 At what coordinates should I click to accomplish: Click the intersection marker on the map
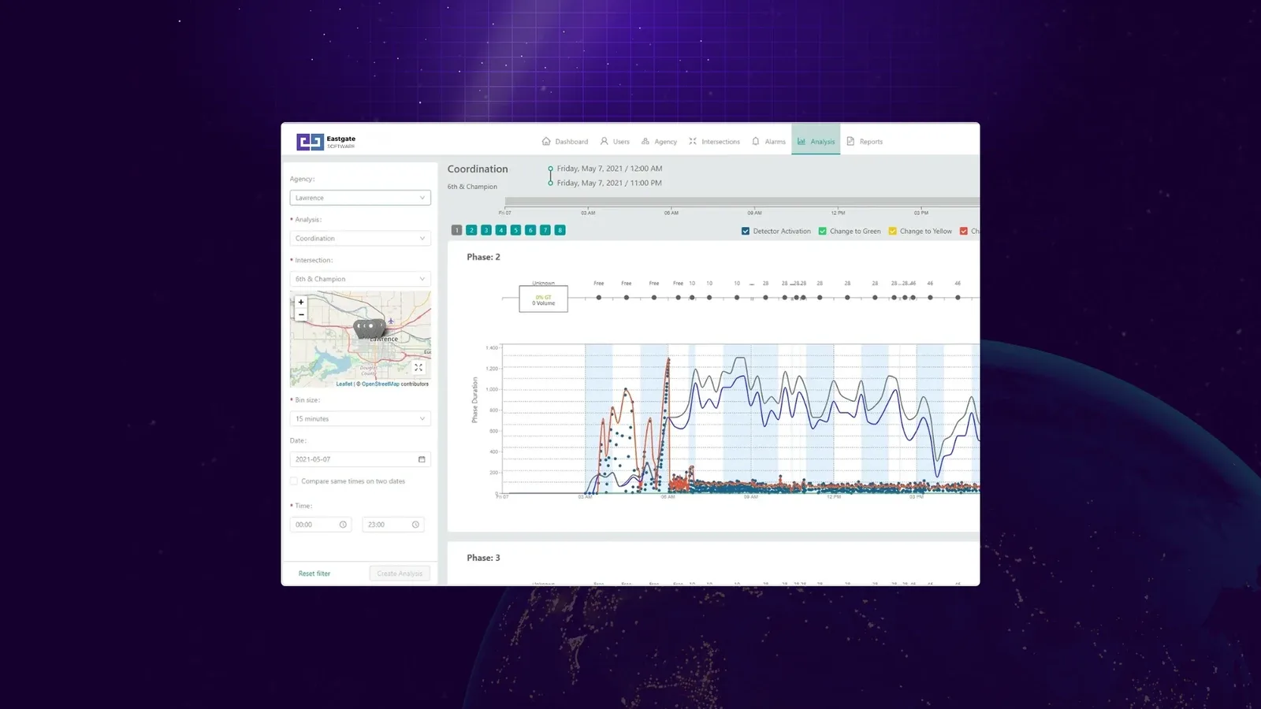pyautogui.click(x=369, y=328)
